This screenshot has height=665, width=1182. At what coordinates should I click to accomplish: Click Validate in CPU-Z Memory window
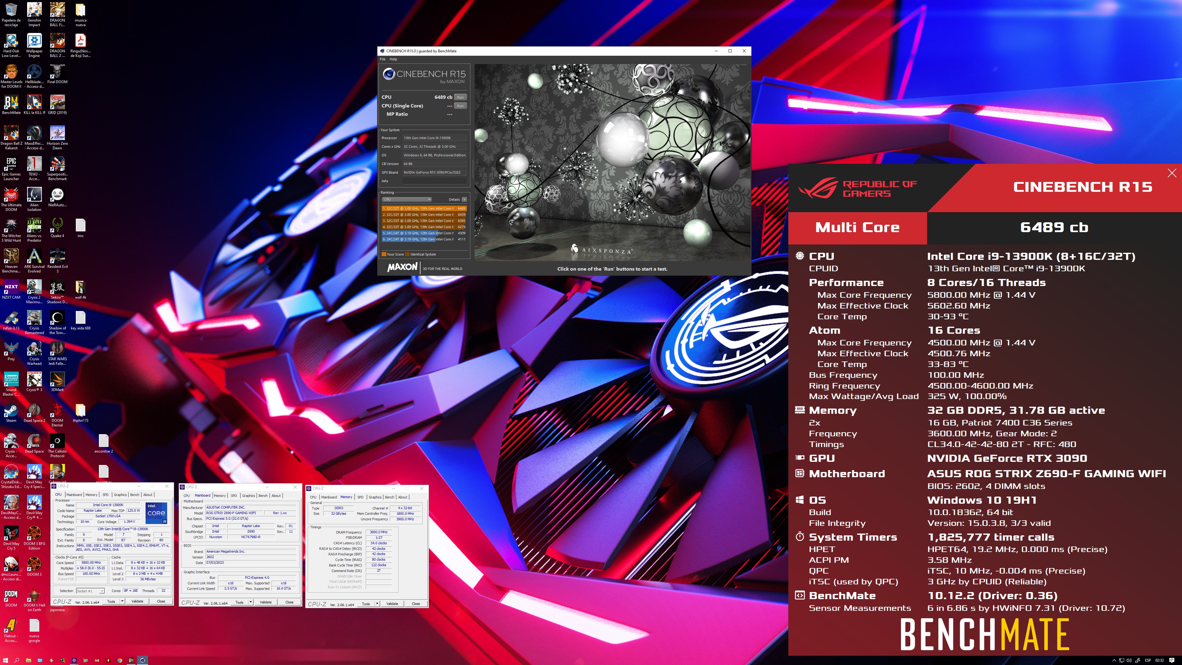pos(392,603)
